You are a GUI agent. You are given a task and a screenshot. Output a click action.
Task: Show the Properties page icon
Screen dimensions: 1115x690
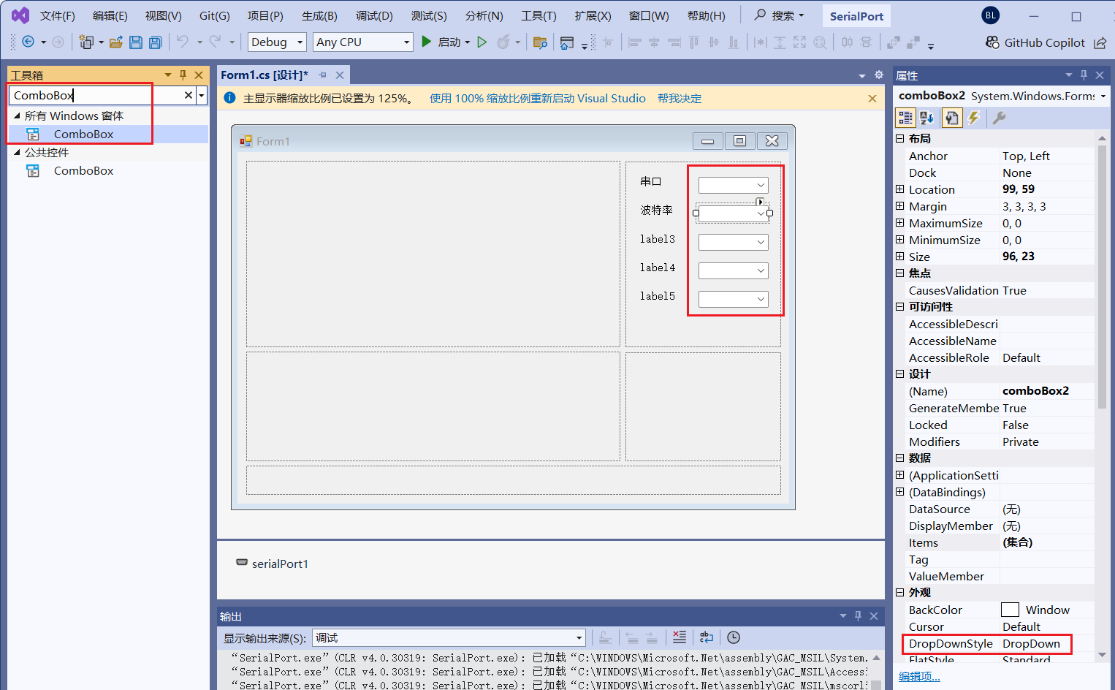click(952, 118)
